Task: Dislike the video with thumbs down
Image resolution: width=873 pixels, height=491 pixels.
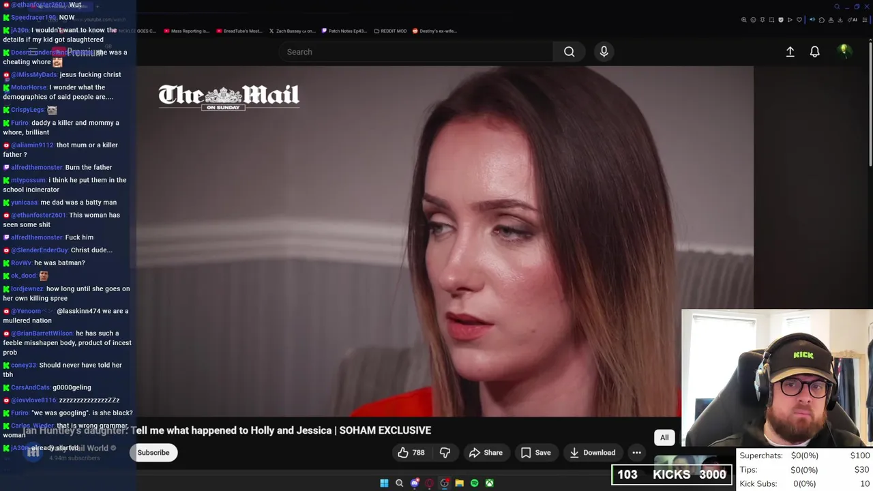Action: 445,452
